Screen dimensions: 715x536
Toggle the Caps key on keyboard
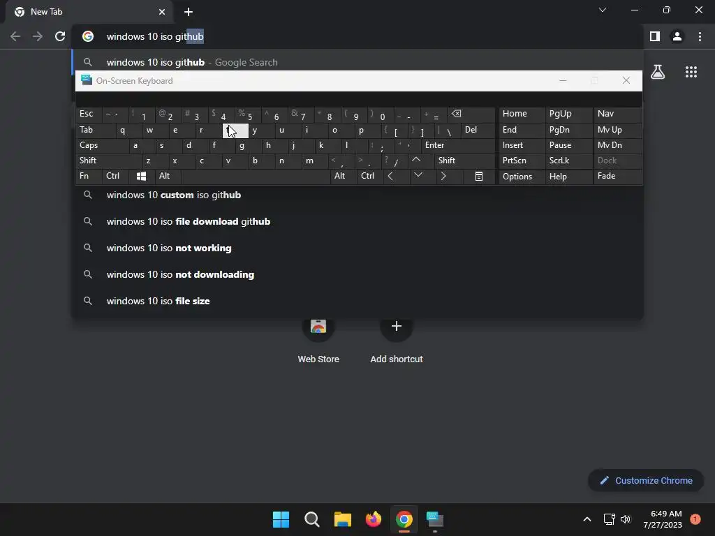[102, 145]
